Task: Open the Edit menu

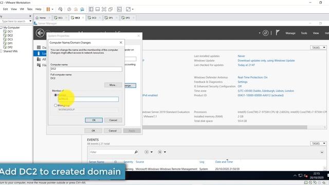Action: tap(6, 9)
